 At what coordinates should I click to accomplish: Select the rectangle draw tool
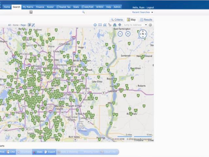100,25
